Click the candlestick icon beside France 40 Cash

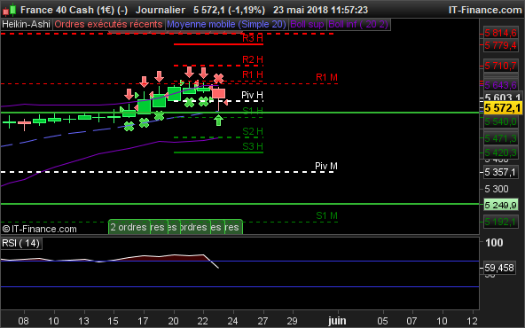coord(9,10)
